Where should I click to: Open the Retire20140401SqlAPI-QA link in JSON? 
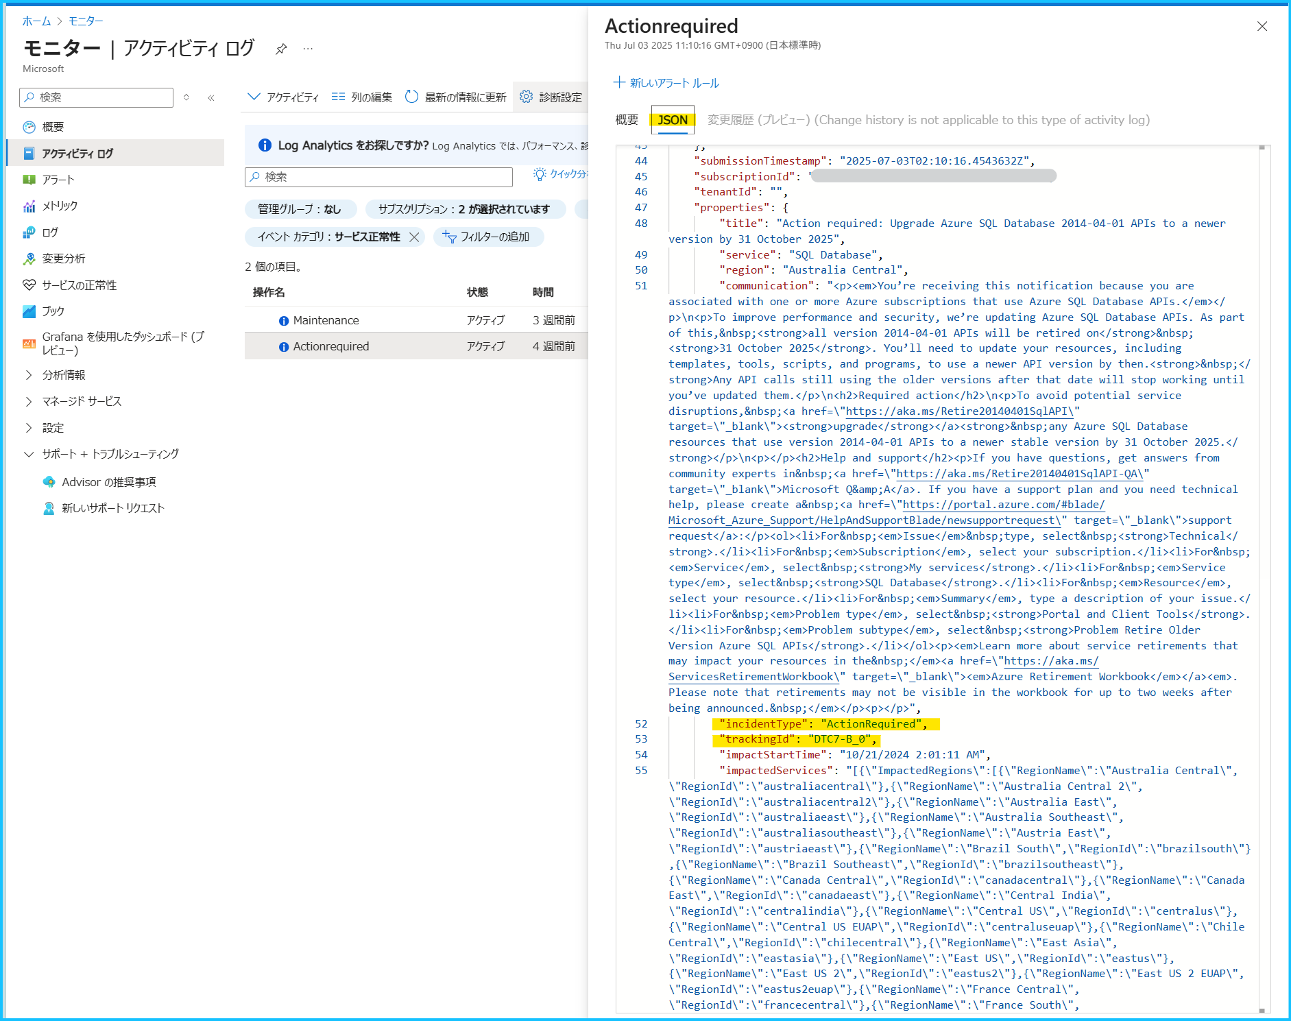point(1019,474)
